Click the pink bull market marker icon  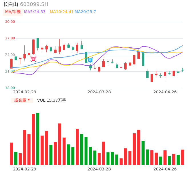[x=33, y=59]
